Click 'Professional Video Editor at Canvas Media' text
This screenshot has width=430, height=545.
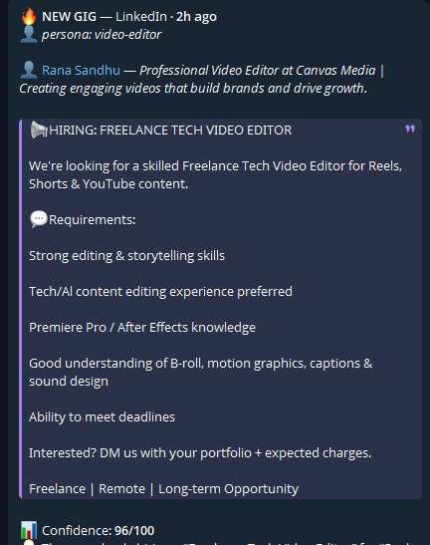click(x=258, y=71)
